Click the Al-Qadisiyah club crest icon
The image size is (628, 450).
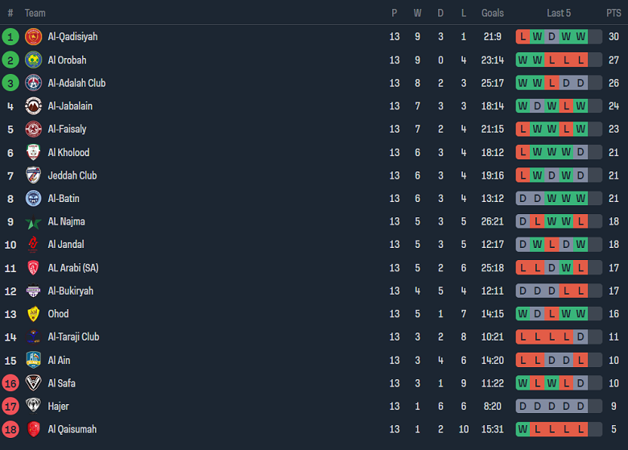(33, 37)
